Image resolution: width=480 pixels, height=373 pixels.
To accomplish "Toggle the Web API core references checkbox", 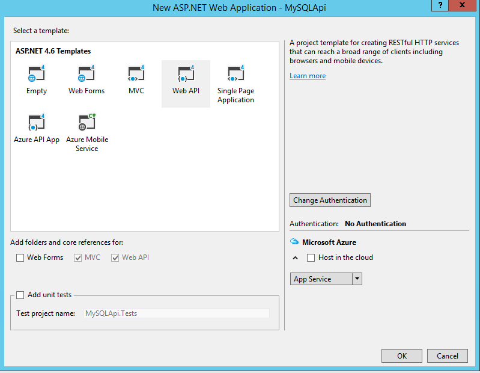I will [x=115, y=257].
